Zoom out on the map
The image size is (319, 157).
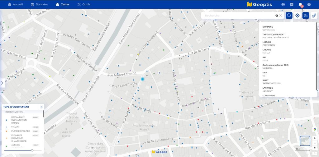point(315,143)
